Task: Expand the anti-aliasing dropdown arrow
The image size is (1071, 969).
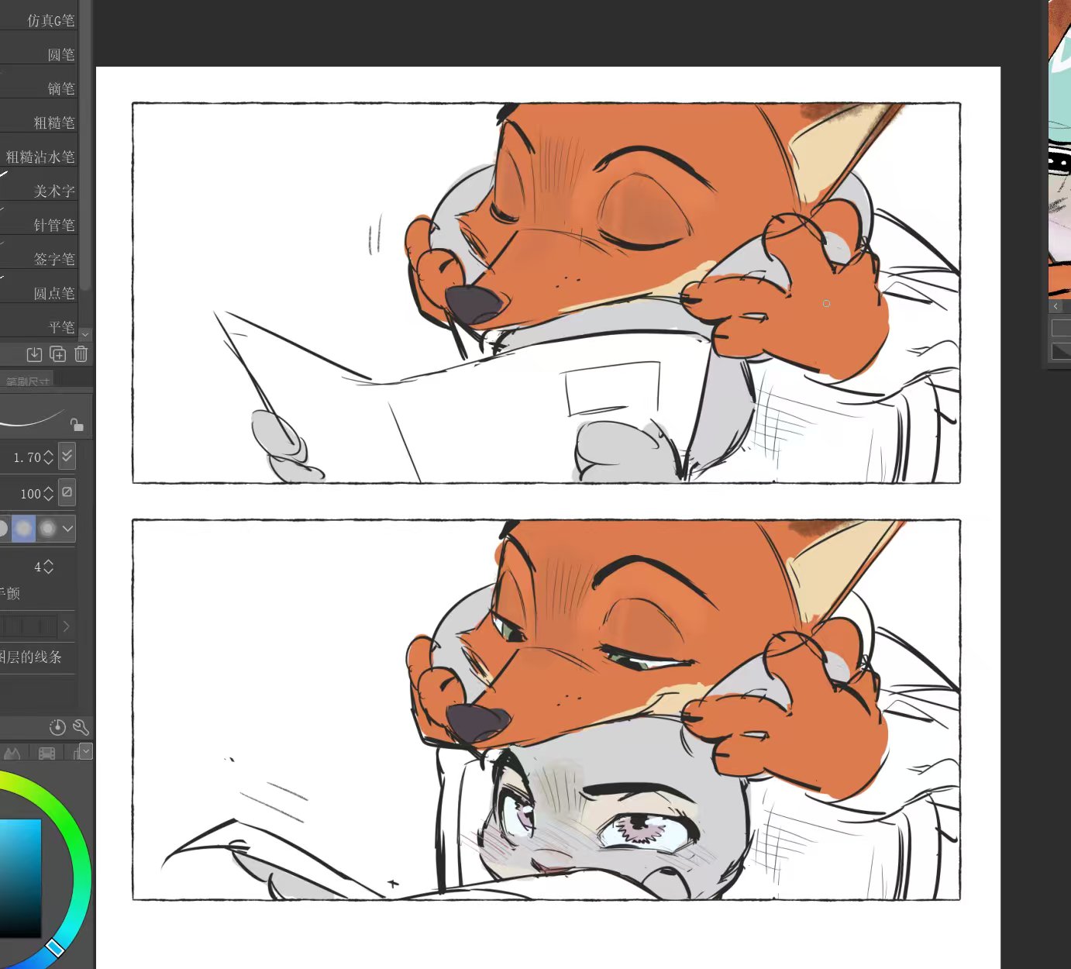Action: pyautogui.click(x=68, y=529)
